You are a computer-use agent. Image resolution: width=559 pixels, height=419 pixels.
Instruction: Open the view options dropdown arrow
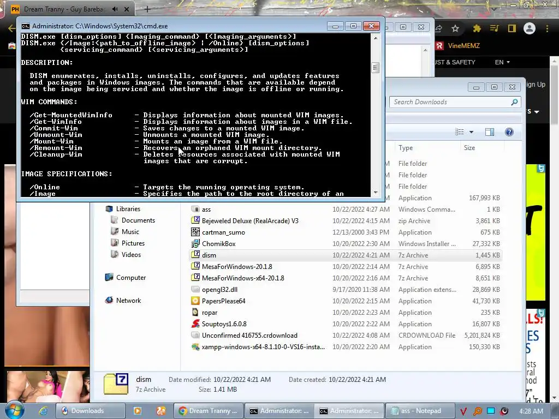(471, 132)
